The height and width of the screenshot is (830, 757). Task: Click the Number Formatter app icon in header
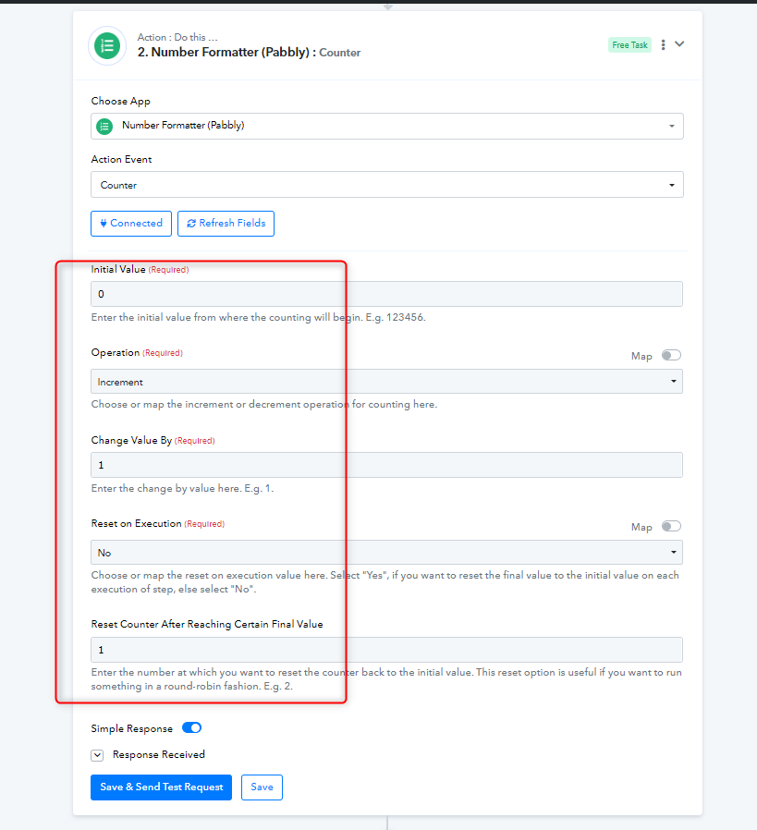[107, 46]
